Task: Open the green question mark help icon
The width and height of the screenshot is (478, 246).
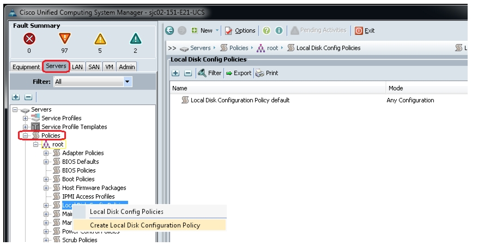Action: pos(267,30)
